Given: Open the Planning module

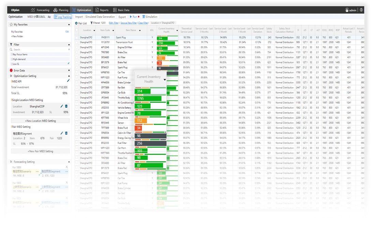Looking at the screenshot, I should 61,10.
